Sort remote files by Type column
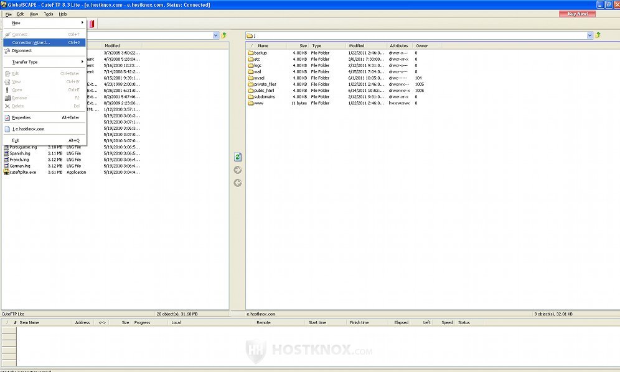Image resolution: width=620 pixels, height=372 pixels. (x=327, y=46)
